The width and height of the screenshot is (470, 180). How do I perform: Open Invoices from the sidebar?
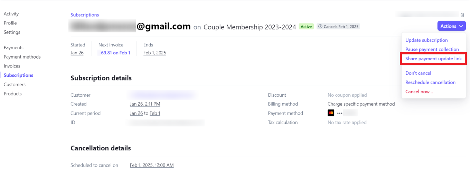(12, 66)
